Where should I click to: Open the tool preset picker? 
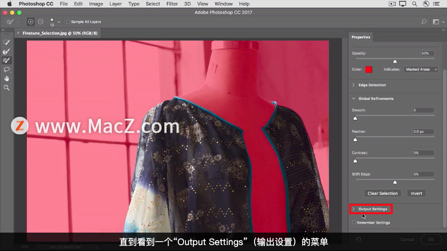[12, 22]
